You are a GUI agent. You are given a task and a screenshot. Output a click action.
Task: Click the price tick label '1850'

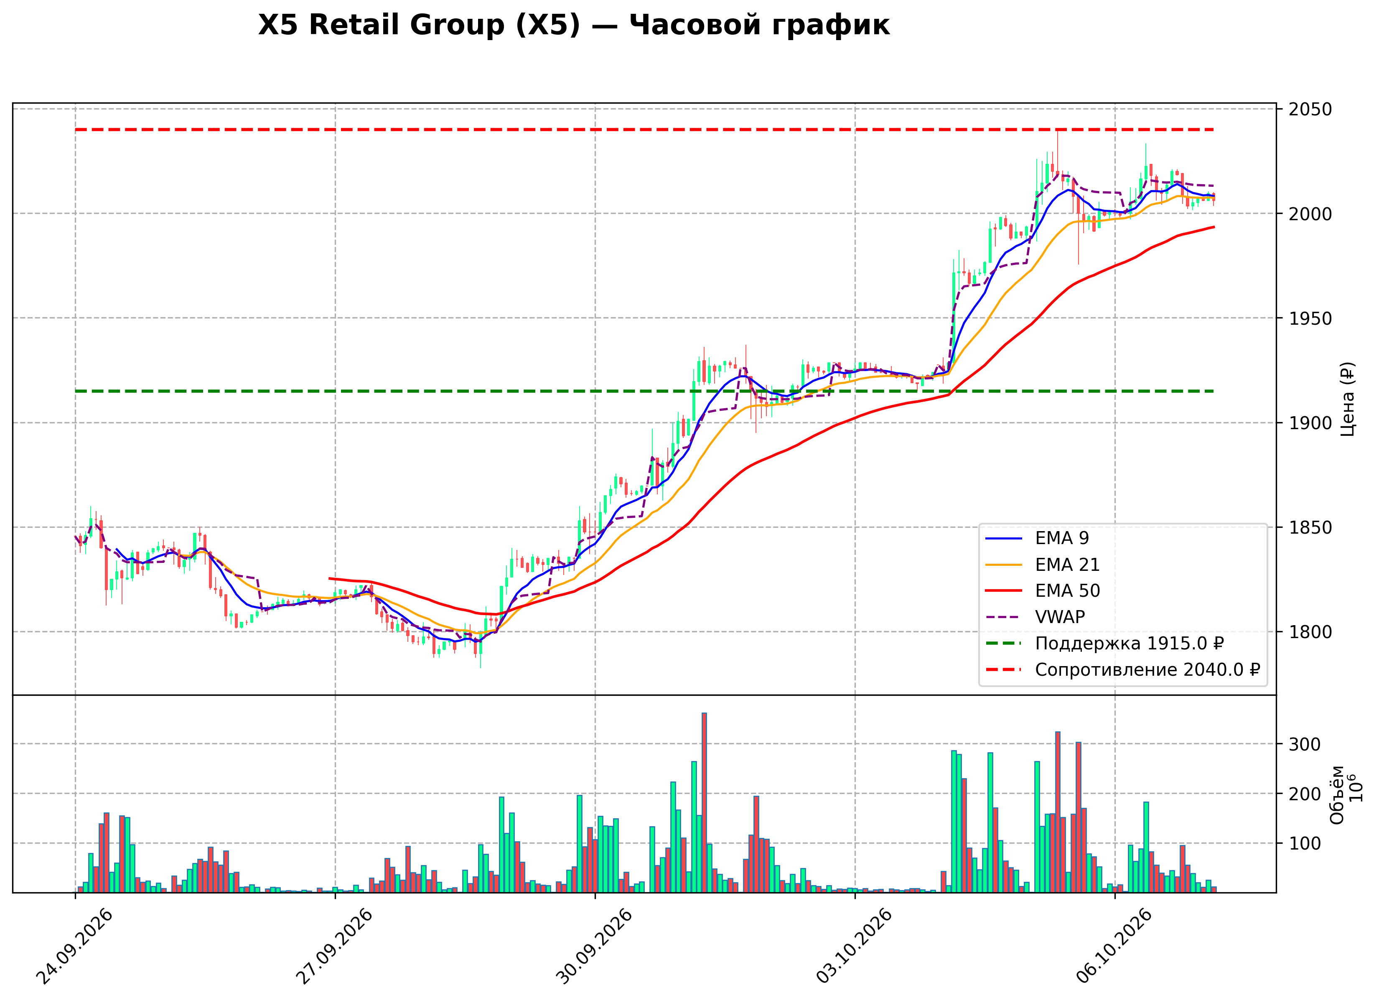click(x=1311, y=528)
